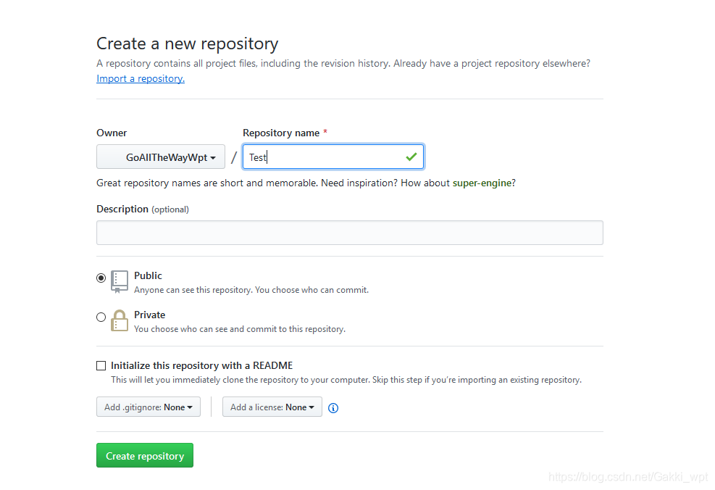Viewport: 715px width, 490px height.
Task: Click the license info icon
Action: pos(333,408)
